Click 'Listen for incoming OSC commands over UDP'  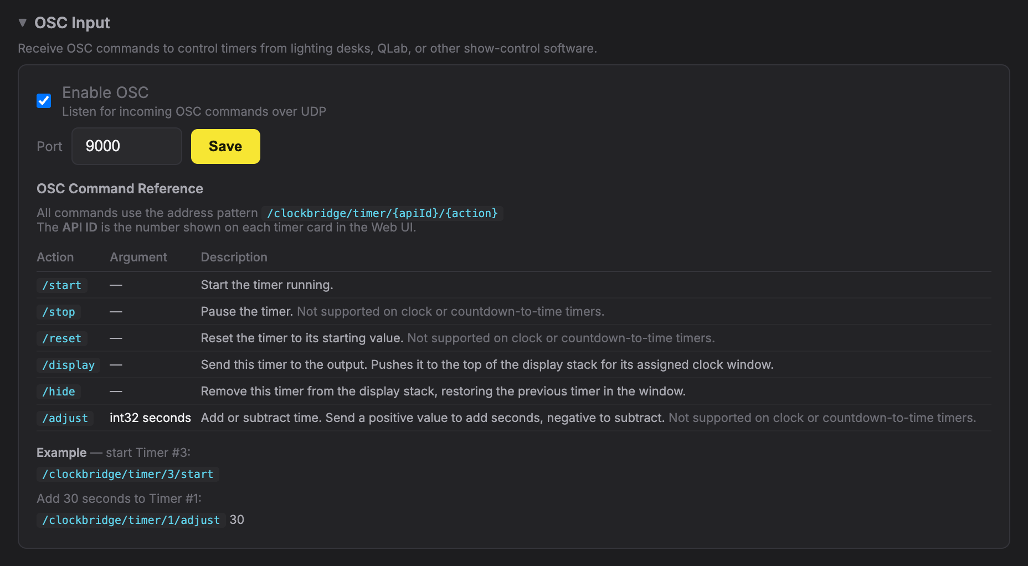point(194,111)
